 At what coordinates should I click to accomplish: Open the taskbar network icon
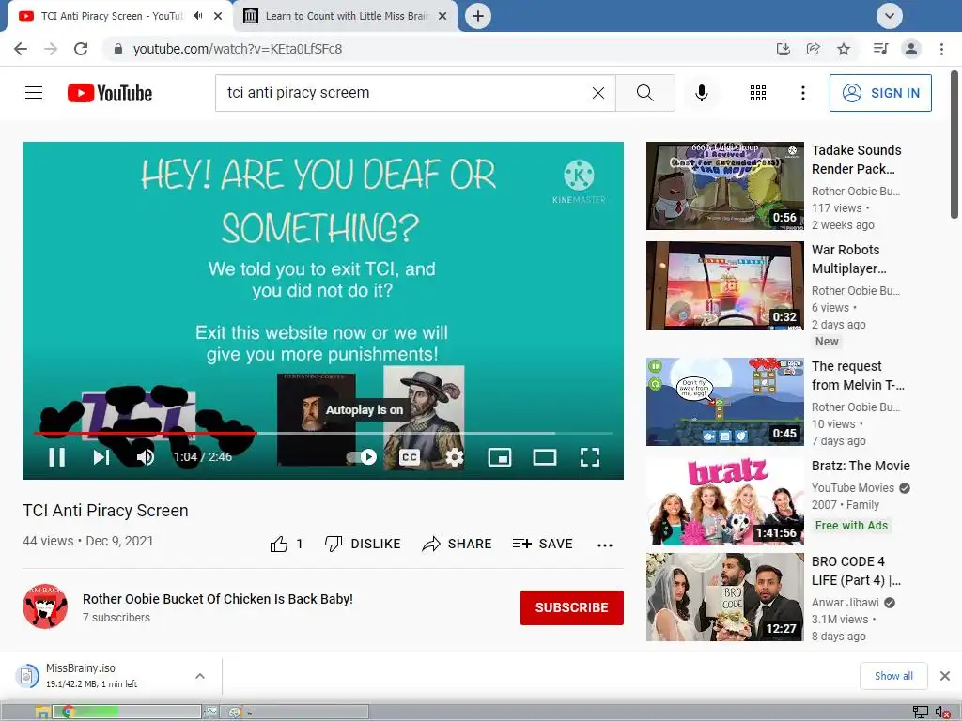[921, 712]
